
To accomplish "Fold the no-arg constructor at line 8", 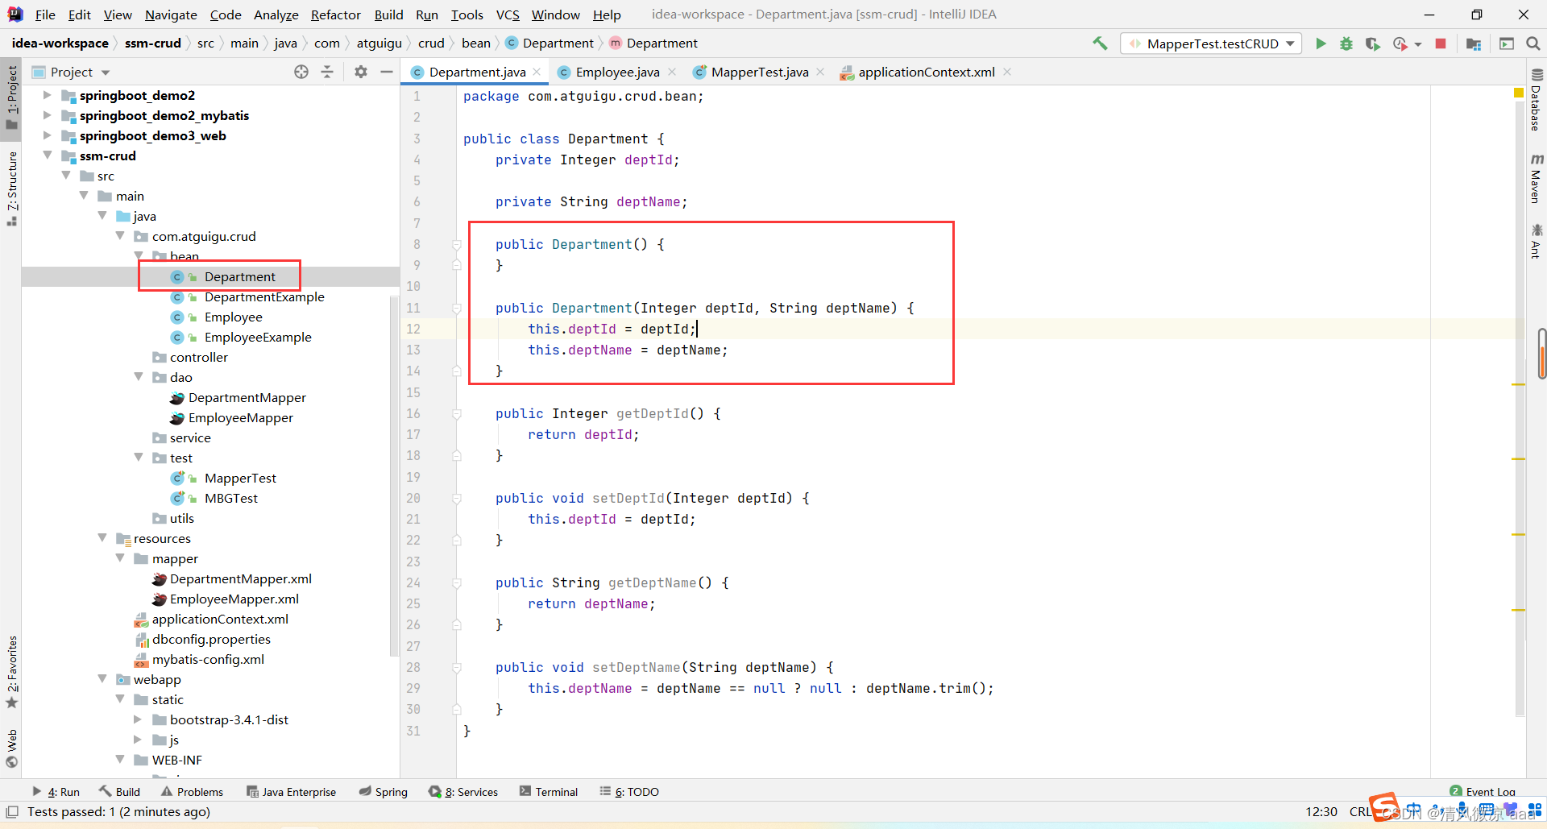I will (457, 244).
